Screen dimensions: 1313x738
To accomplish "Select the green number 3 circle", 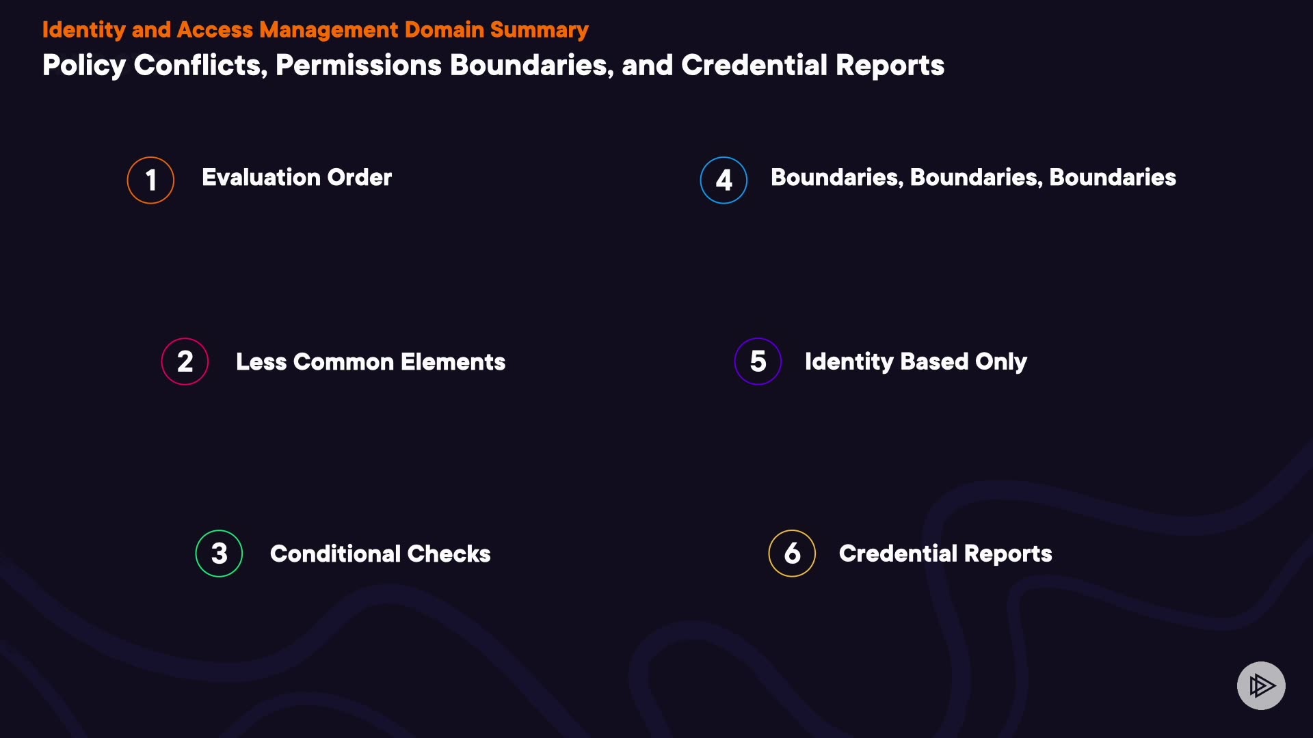I will coord(219,553).
